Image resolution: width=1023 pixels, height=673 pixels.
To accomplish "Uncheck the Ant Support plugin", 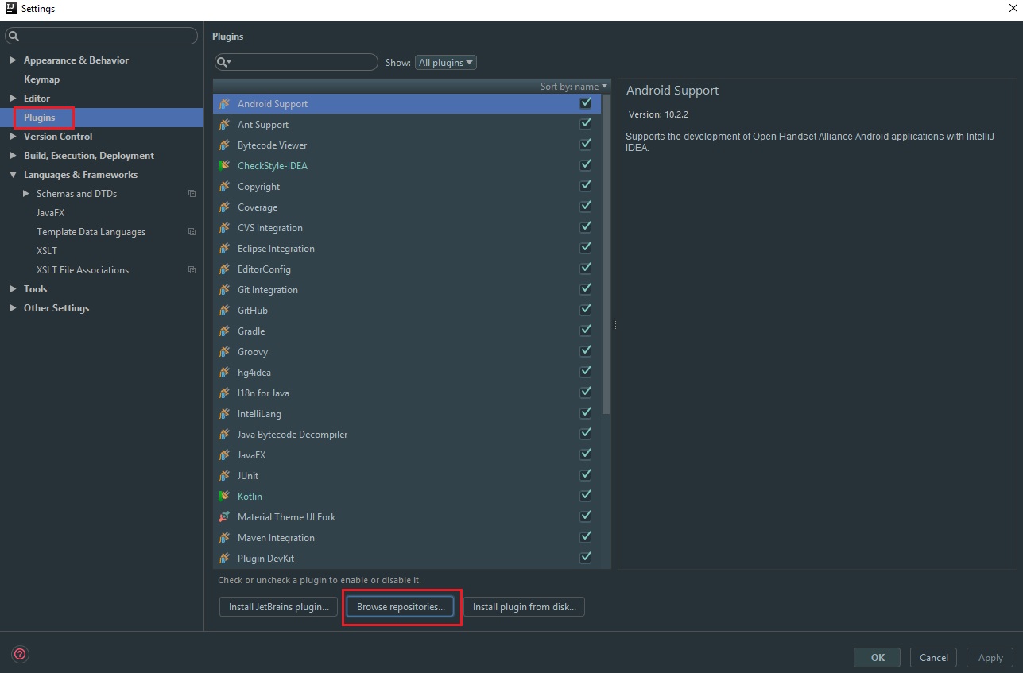I will (x=586, y=124).
